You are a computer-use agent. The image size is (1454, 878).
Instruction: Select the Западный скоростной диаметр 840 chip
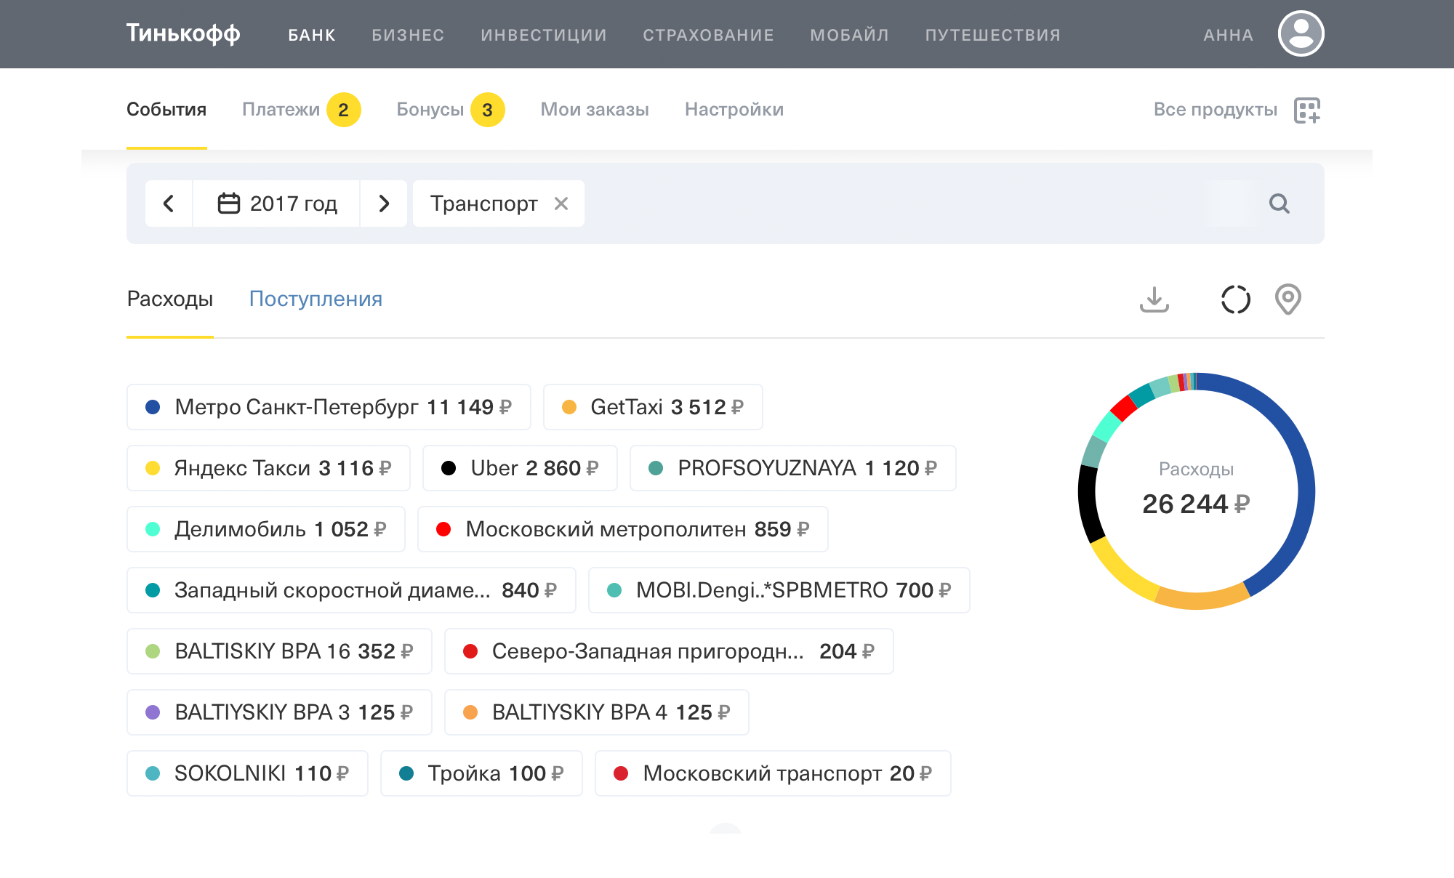click(x=351, y=590)
